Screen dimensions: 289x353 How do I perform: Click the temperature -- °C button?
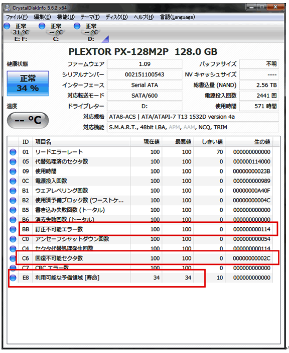pos(28,120)
